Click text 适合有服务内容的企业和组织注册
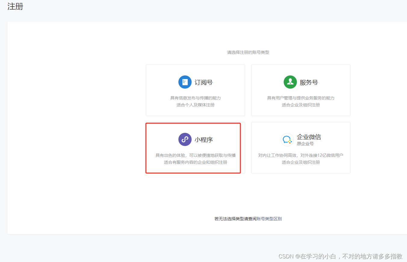This screenshot has height=262, width=407. [x=196, y=162]
